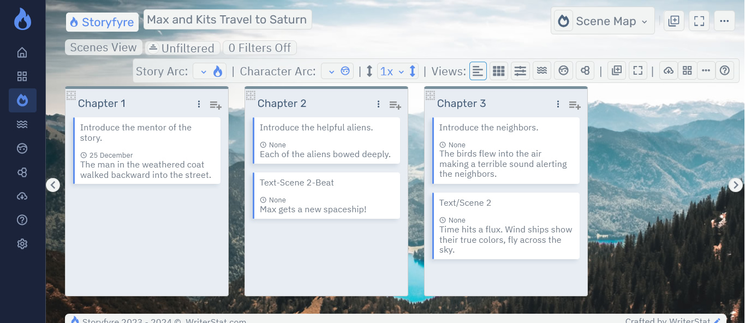This screenshot has width=745, height=323.
Task: Click the Unfiltered filter toggle
Action: tap(182, 48)
